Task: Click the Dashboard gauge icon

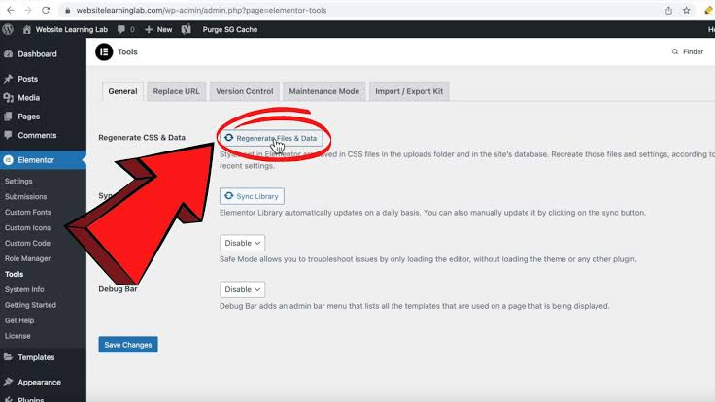Action: click(8, 53)
